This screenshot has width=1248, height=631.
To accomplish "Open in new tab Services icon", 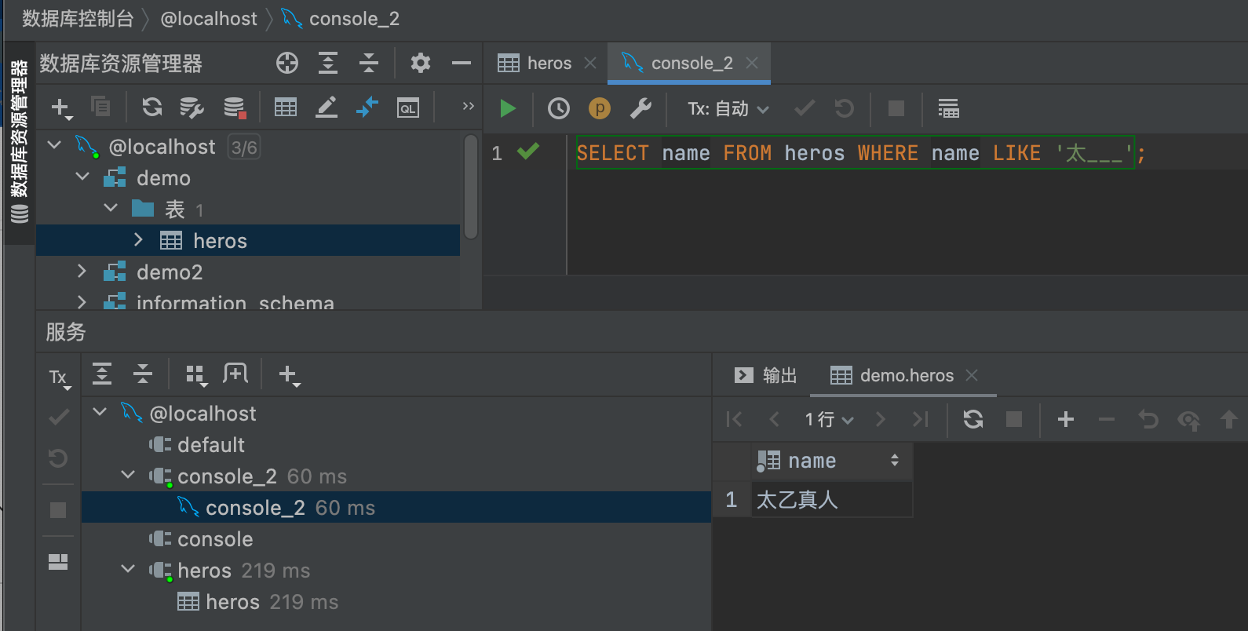I will 235,374.
